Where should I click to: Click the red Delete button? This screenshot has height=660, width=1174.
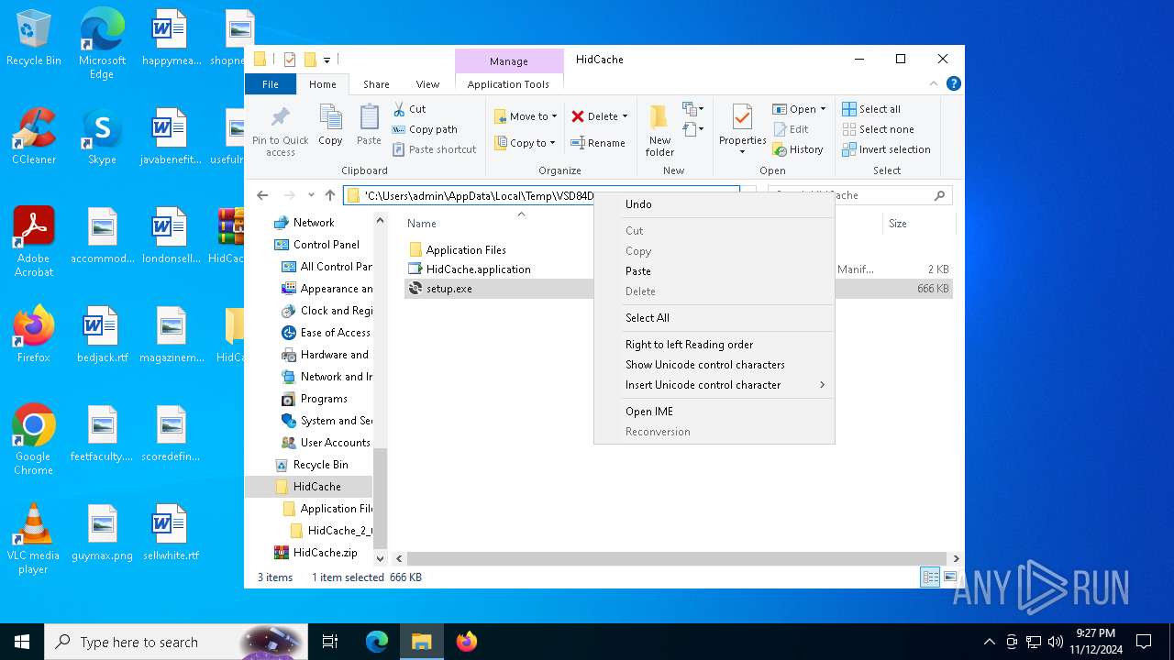click(x=599, y=116)
